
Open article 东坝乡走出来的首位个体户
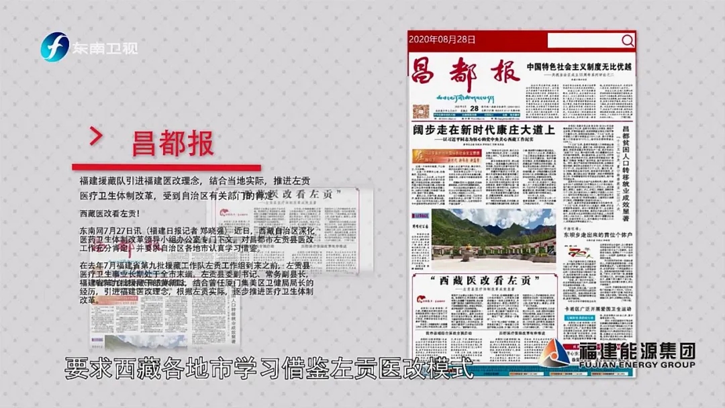click(598, 236)
